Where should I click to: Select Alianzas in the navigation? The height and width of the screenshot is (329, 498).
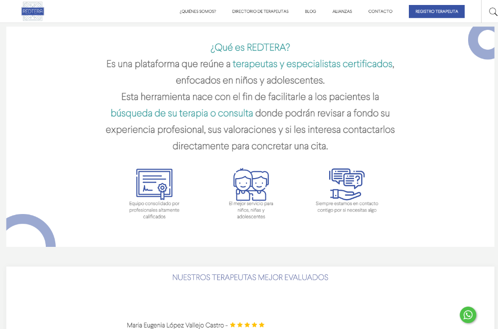coord(342,11)
